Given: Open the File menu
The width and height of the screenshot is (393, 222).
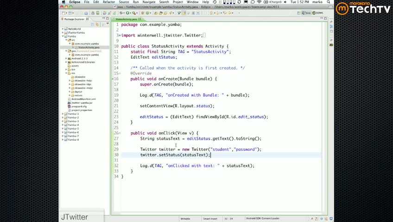Looking at the screenshot, I should click(87, 2).
